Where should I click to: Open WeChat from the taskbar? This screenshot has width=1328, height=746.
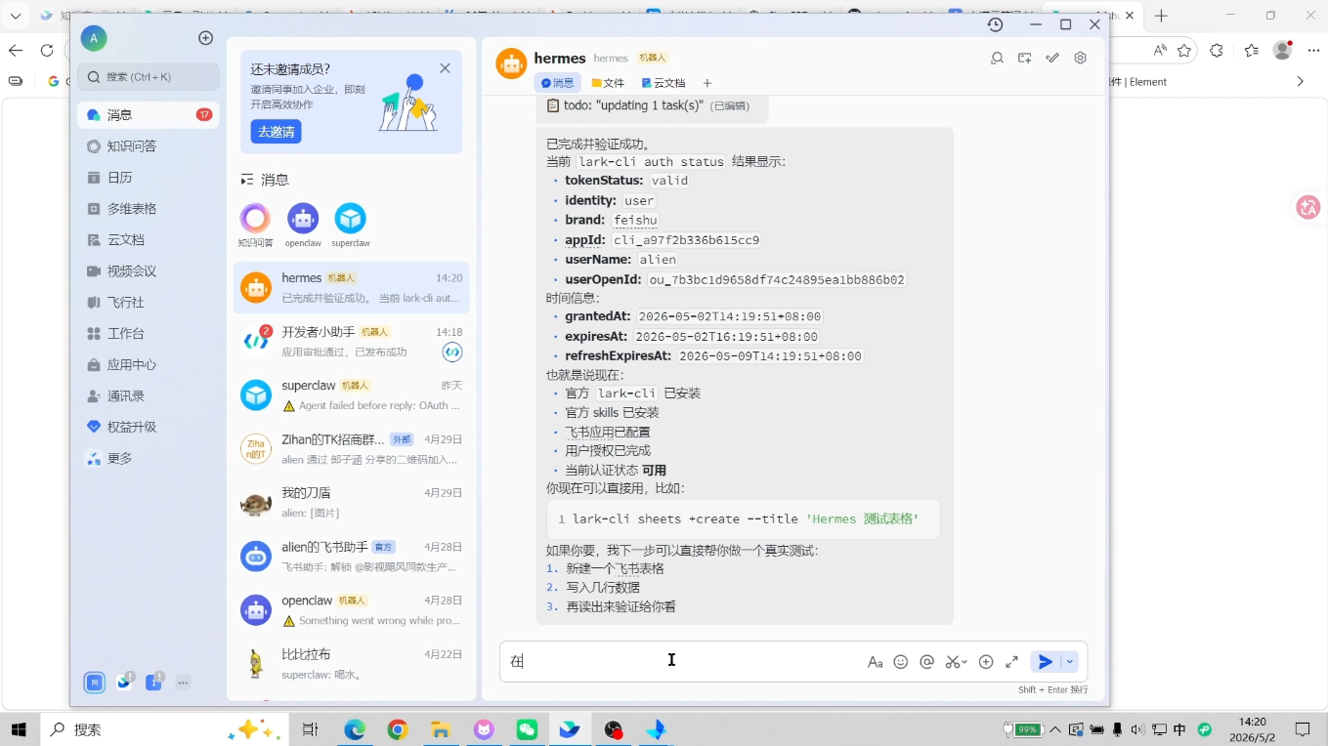(x=527, y=729)
